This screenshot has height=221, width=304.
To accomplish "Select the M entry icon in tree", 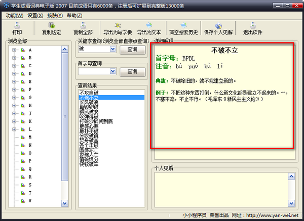I will [23, 138].
